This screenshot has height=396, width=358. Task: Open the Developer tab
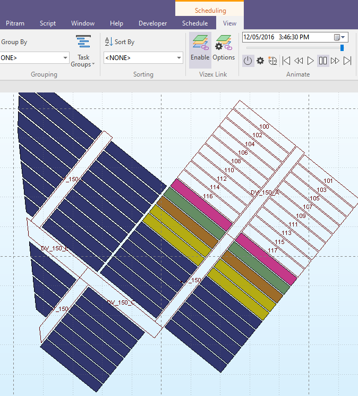152,23
